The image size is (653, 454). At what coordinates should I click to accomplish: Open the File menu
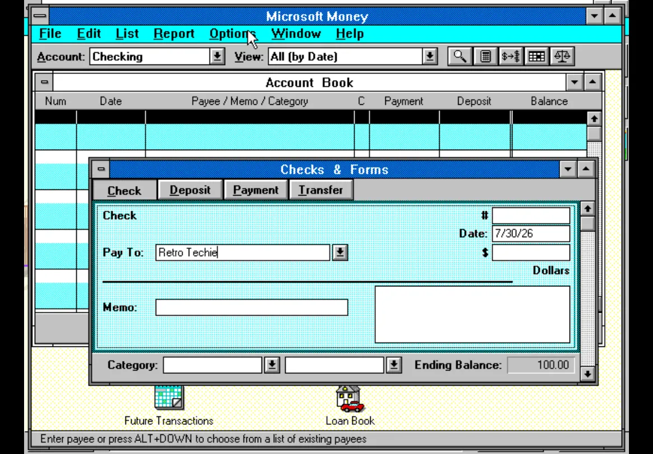50,34
